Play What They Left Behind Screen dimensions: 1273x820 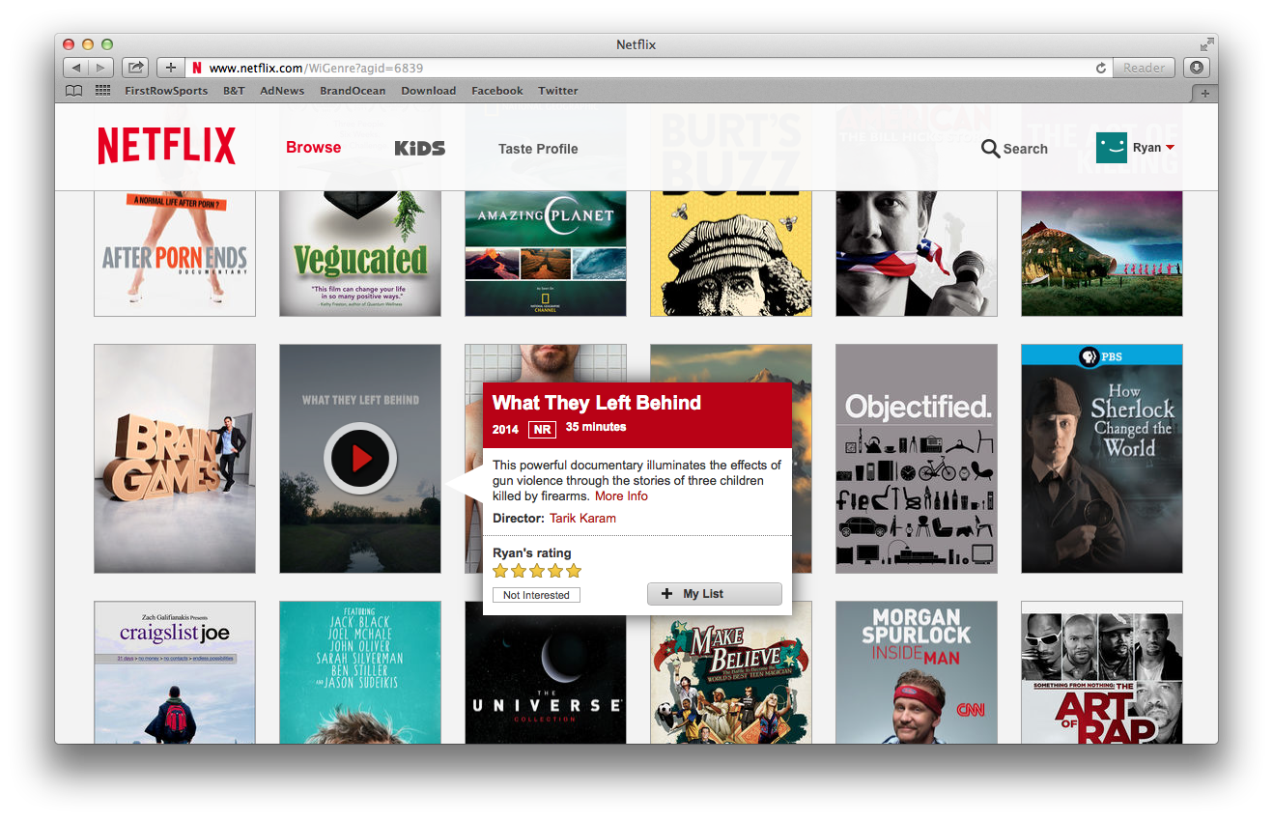coord(360,459)
